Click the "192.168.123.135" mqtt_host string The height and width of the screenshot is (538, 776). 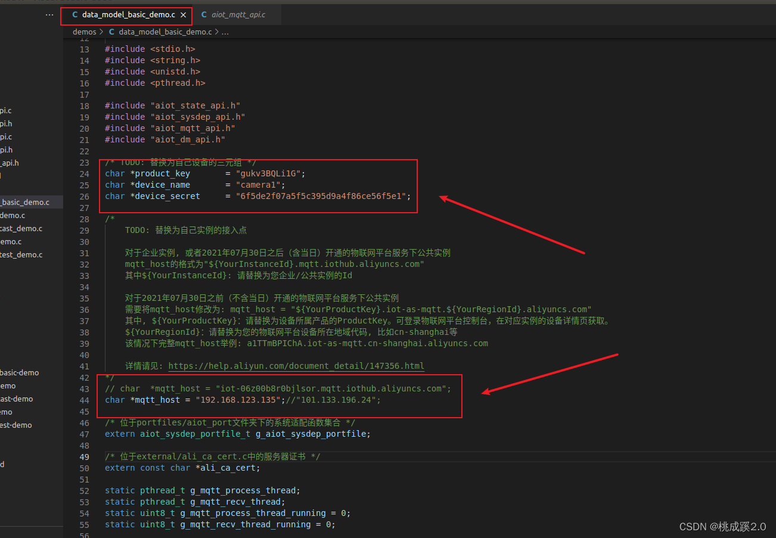pyautogui.click(x=238, y=400)
